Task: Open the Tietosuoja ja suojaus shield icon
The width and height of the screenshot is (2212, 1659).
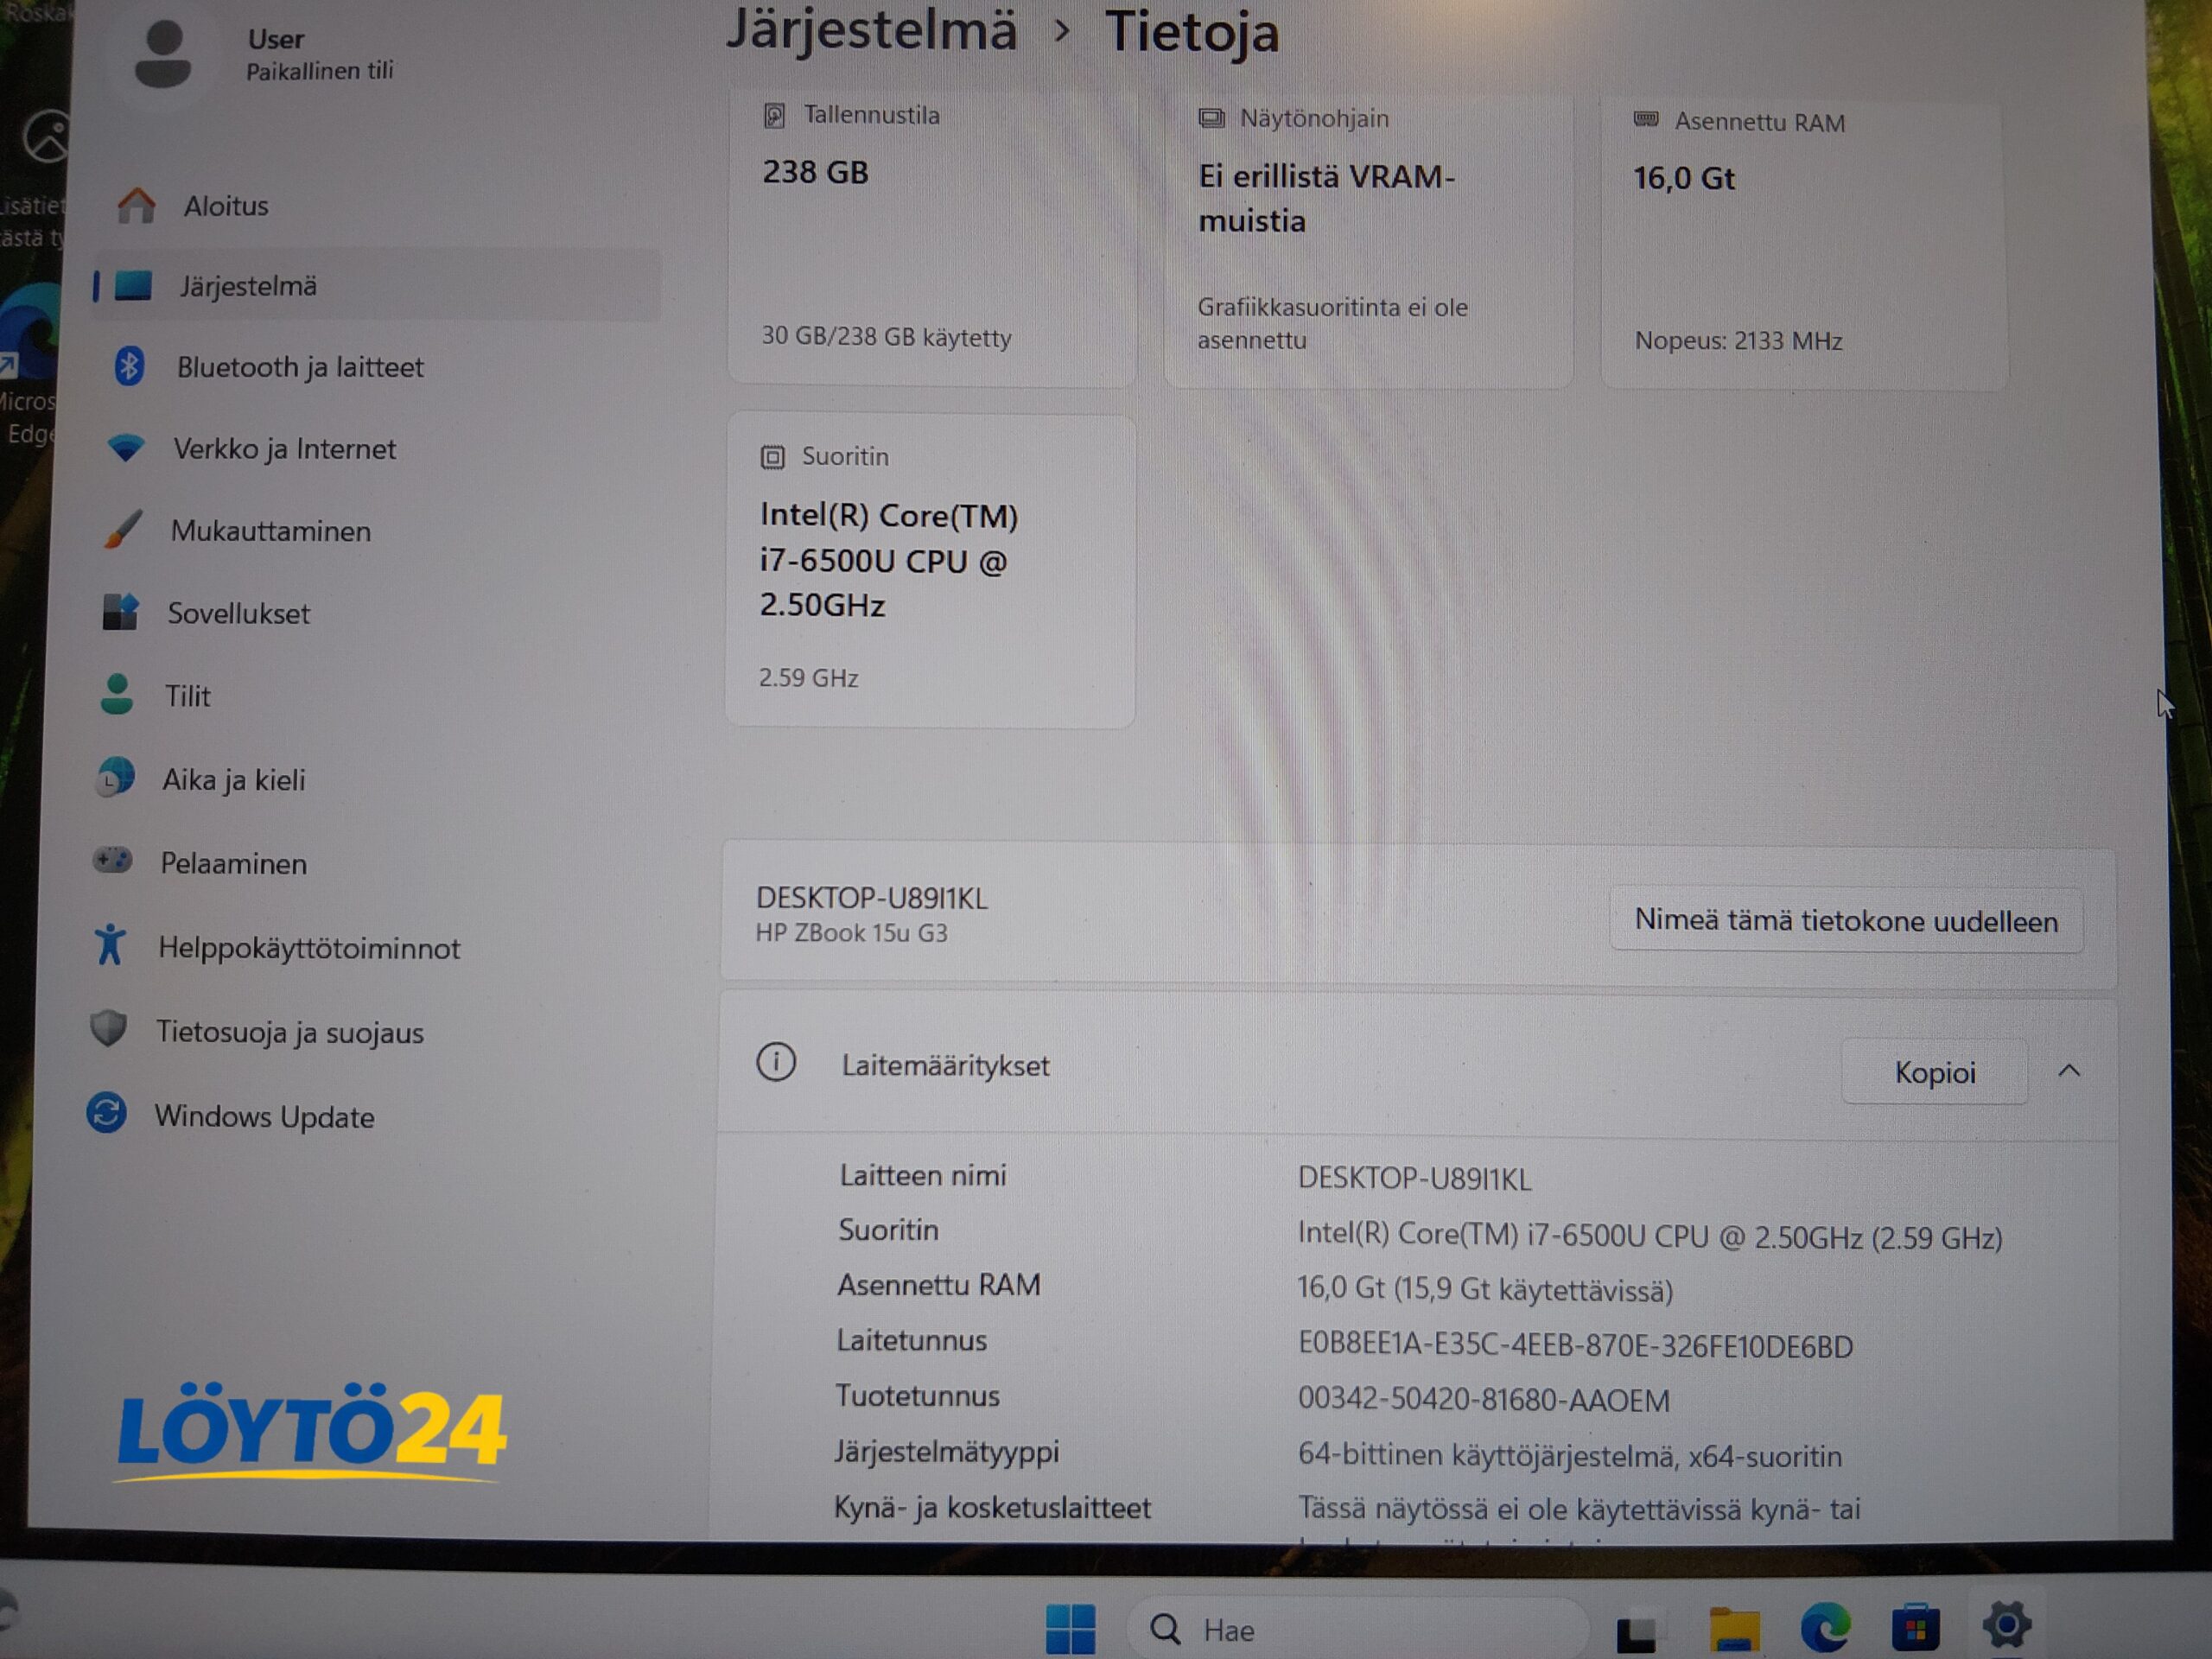Action: pyautogui.click(x=108, y=1028)
